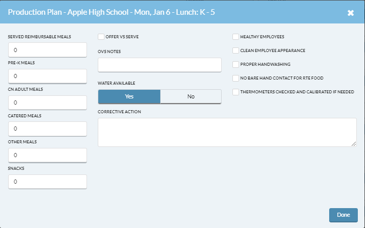Grab the Corrective Action resize handle

tap(354, 144)
